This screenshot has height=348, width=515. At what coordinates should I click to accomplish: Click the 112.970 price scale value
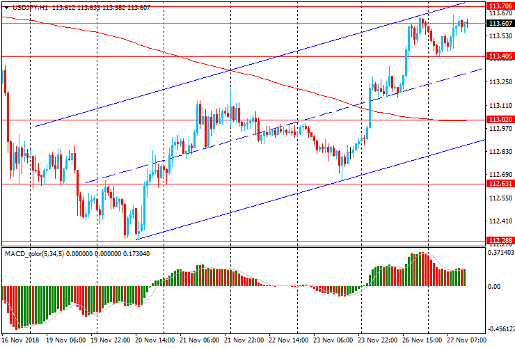click(500, 129)
